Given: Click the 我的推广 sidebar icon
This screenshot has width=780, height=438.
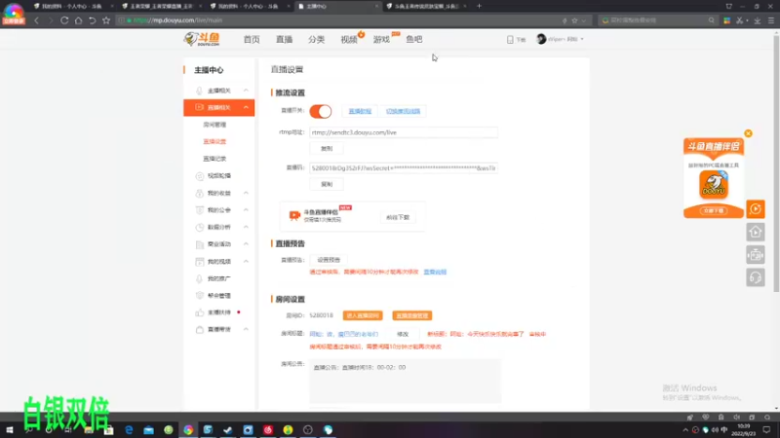Looking at the screenshot, I should coord(200,278).
